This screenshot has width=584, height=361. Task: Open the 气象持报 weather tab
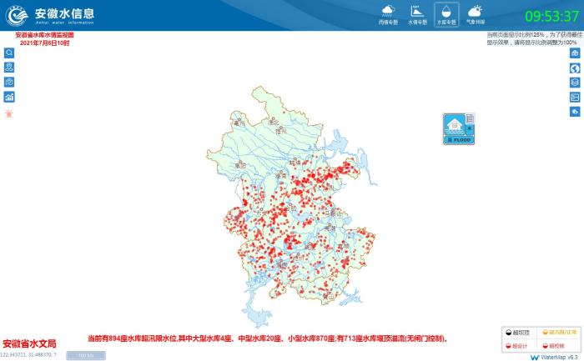click(475, 14)
